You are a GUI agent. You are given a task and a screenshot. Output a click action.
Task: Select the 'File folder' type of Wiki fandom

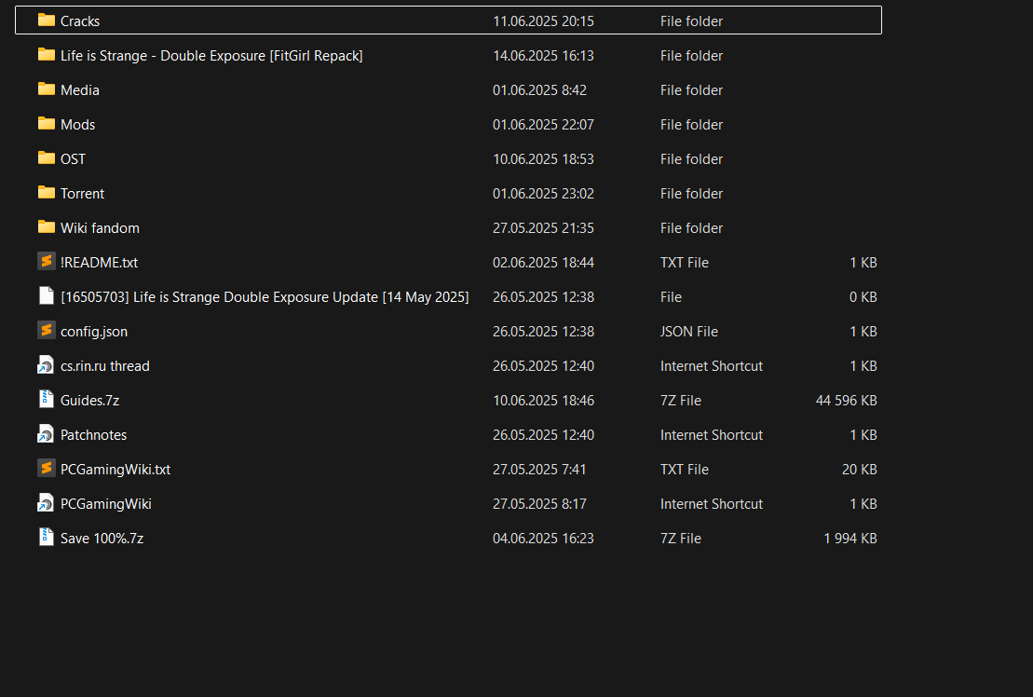pos(691,228)
